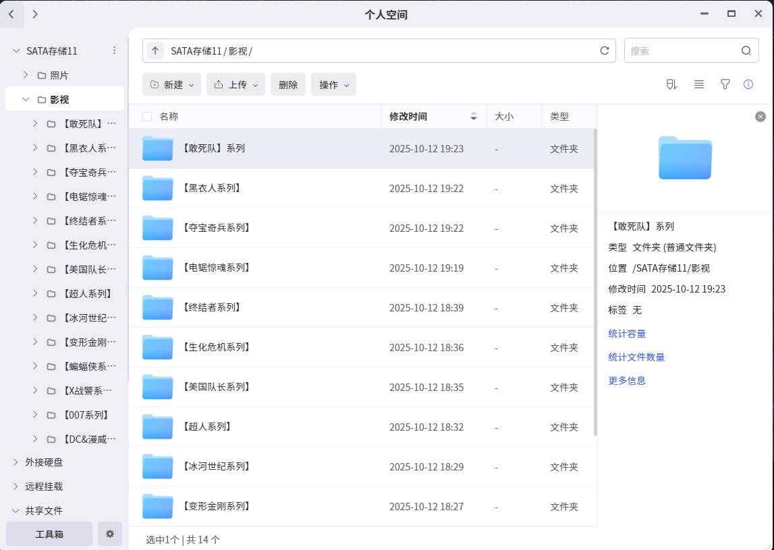Screen dimensions: 774x550
Task: Check the select-all checkbox beside 名称
Action: 147,117
